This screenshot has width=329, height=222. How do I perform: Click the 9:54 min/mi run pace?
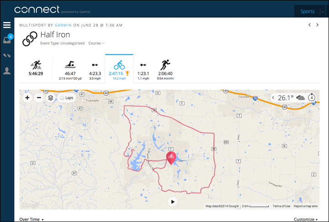(x=165, y=79)
